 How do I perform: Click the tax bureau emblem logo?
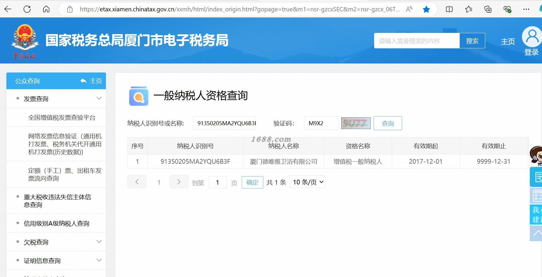(x=25, y=42)
